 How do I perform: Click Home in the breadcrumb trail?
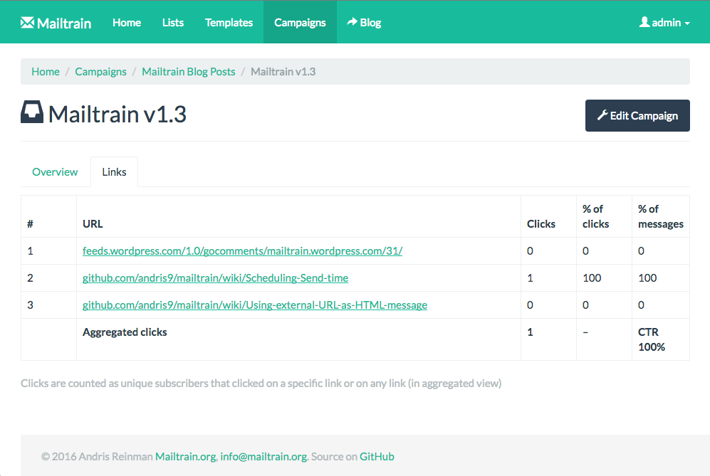tap(46, 72)
